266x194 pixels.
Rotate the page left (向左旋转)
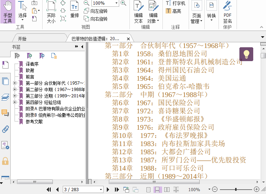[96, 11]
